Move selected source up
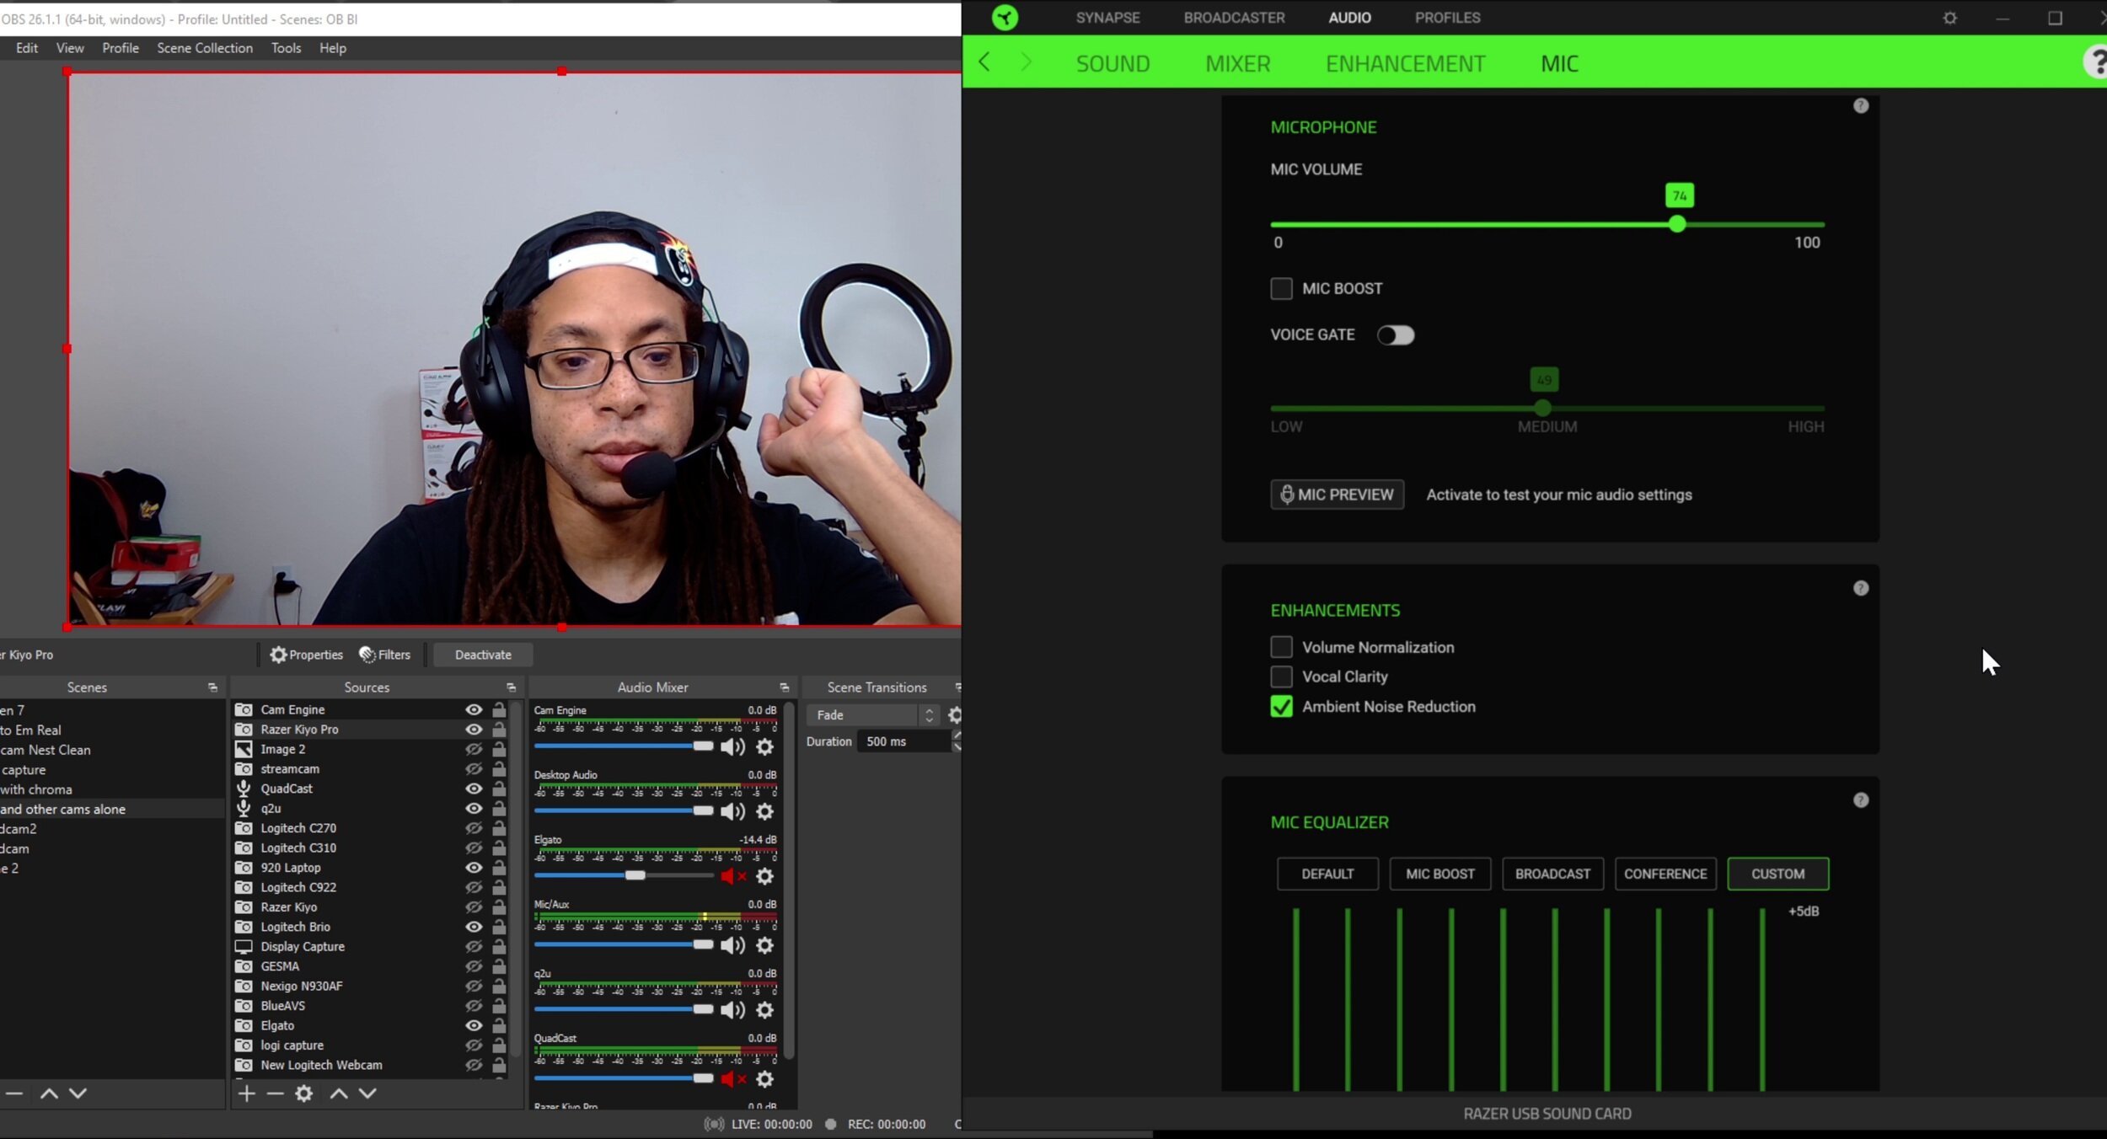Screen dimensions: 2107x1139 tap(339, 1094)
